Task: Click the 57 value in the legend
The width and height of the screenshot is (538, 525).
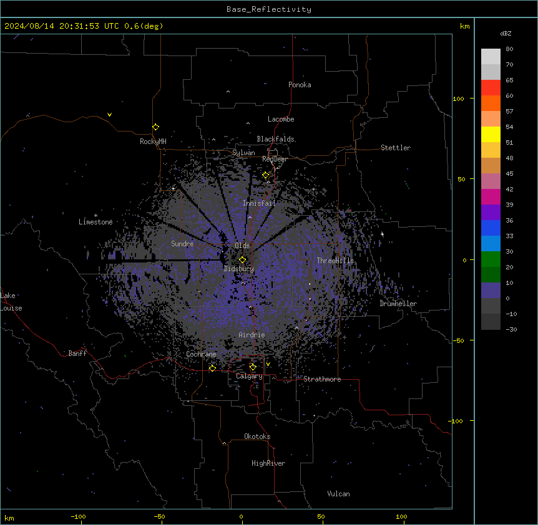Action: [509, 112]
